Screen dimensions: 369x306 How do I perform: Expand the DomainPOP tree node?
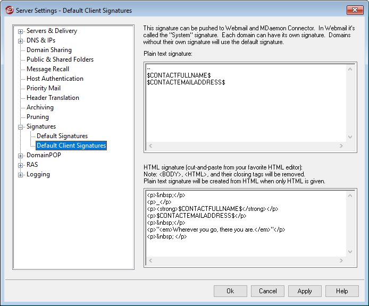21,156
